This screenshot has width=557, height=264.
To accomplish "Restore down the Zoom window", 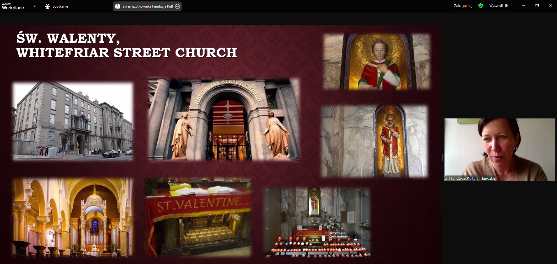I will click(537, 6).
